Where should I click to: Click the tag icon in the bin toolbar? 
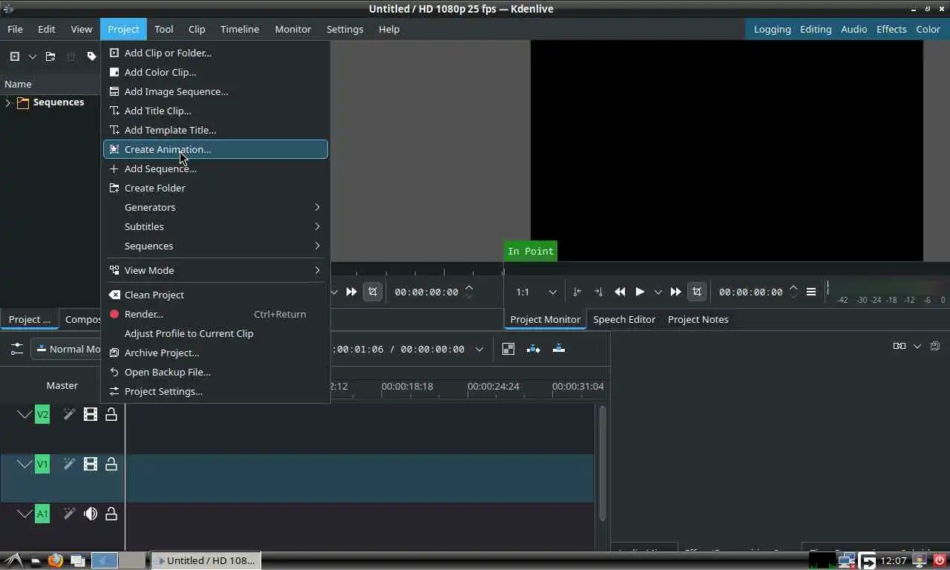[x=91, y=56]
